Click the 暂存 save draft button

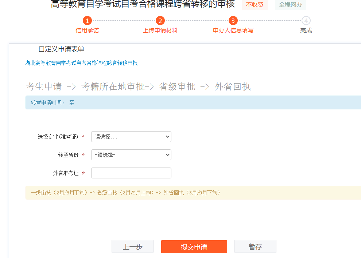[255, 246]
